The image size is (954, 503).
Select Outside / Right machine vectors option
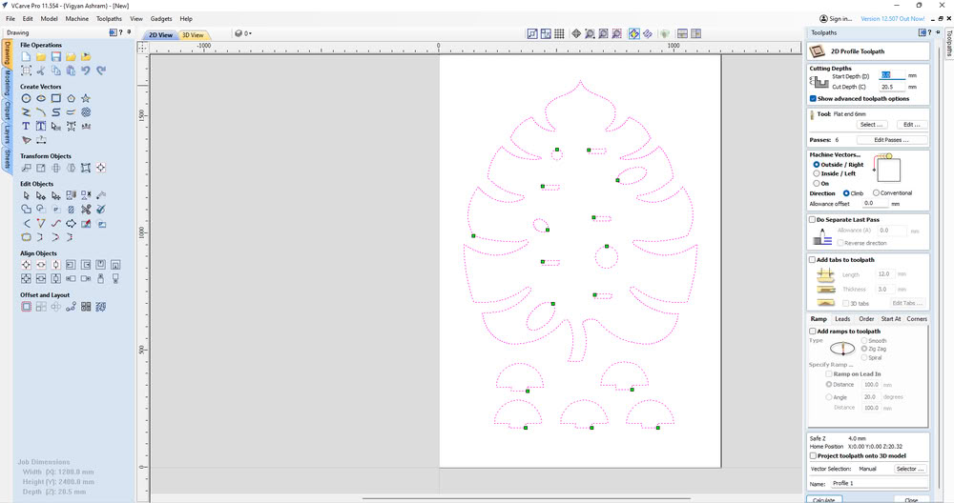817,165
